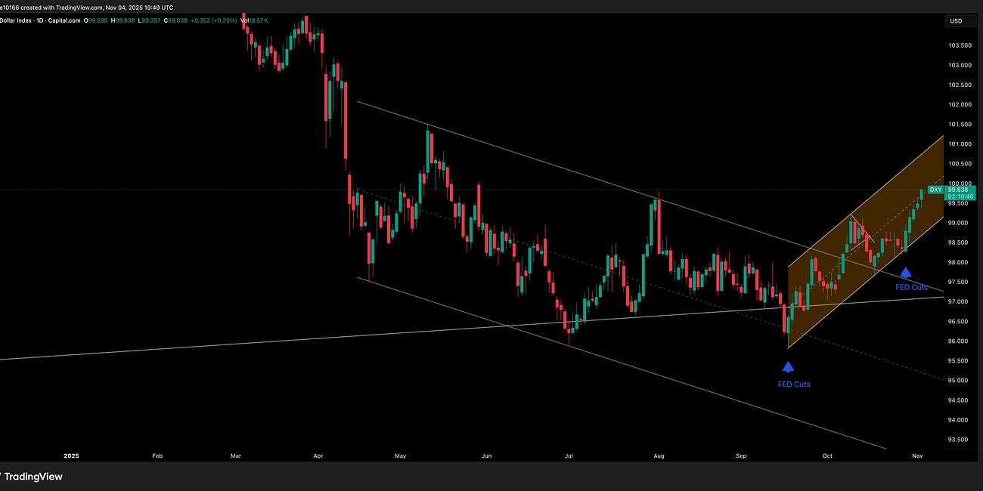
Task: Click the right-side FED Cuts annotation text
Action: coord(911,287)
